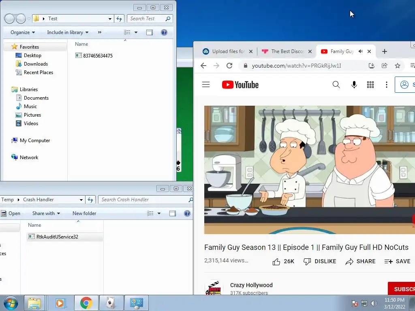
Task: Click SHARE under the video
Action: [x=360, y=261]
